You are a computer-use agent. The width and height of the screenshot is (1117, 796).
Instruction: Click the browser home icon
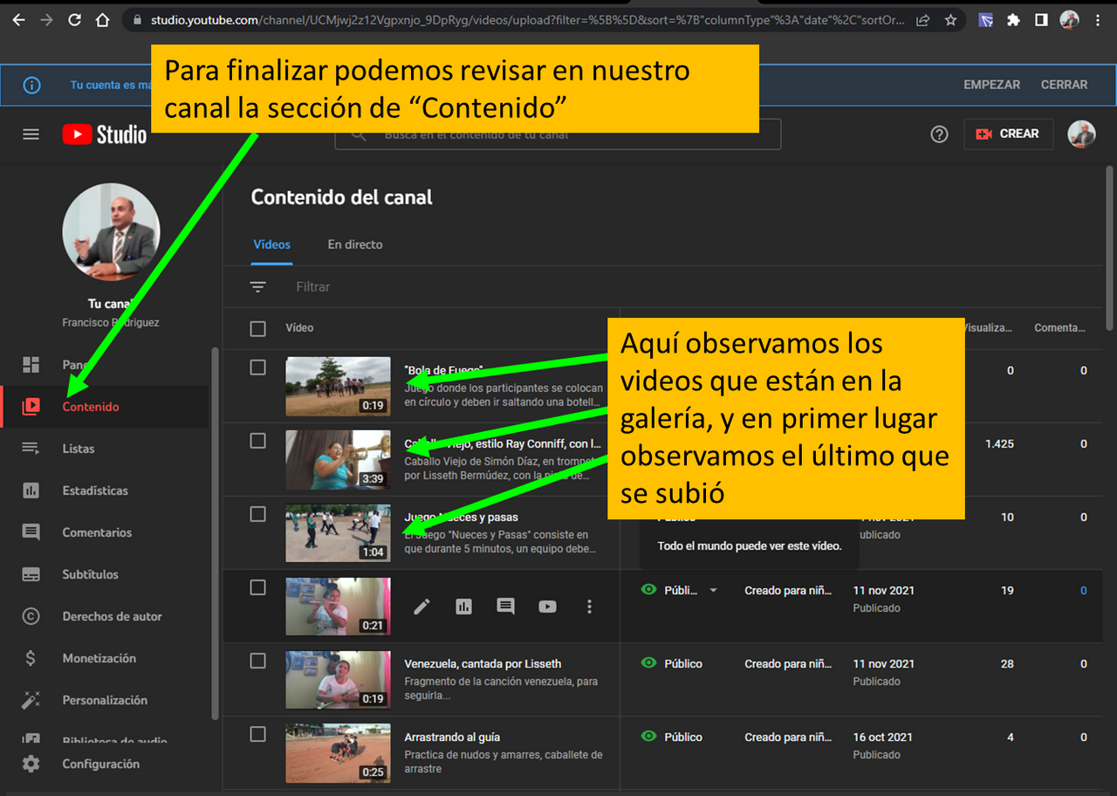click(x=103, y=20)
